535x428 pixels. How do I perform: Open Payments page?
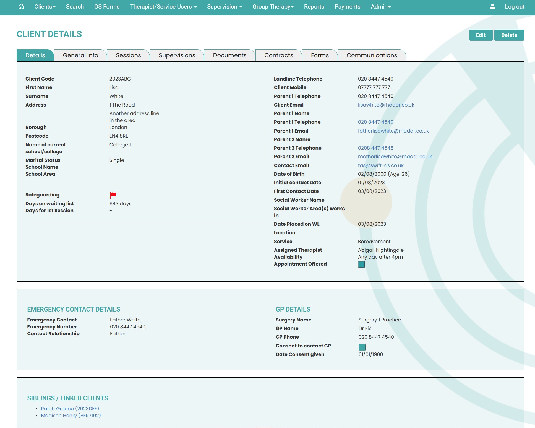348,7
